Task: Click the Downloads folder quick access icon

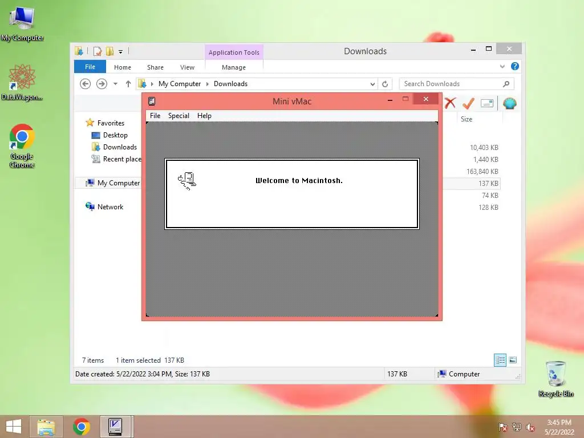Action: (79, 51)
